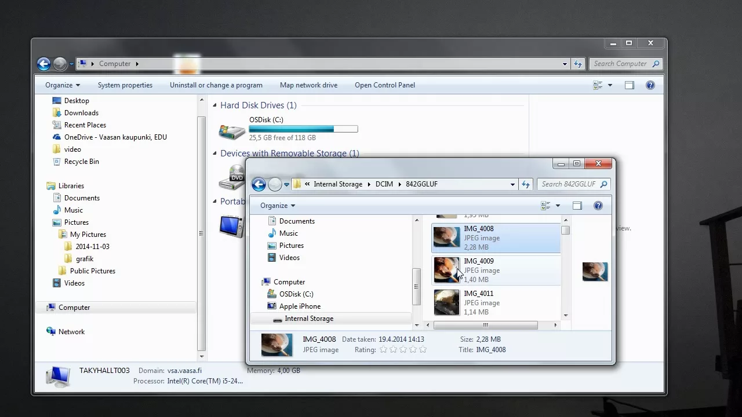Screen dimensions: 742x417
Task: Expand address history dropdown in 842GGLUF window
Action: [512, 184]
